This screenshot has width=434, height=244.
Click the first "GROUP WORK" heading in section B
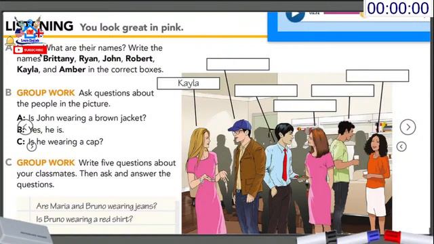point(45,93)
